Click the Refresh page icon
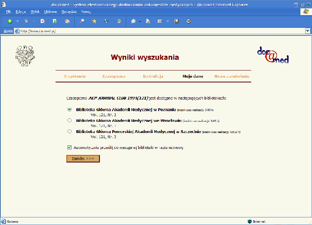The image size is (312, 225). [x=54, y=21]
